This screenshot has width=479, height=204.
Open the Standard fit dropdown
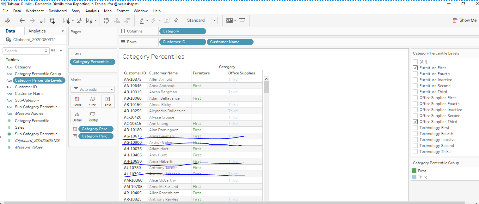[215, 20]
